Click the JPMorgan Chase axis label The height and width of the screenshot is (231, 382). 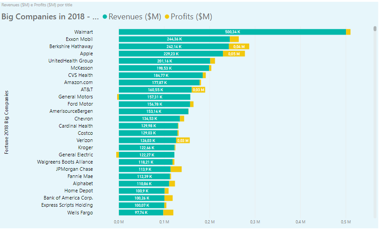tap(74, 169)
